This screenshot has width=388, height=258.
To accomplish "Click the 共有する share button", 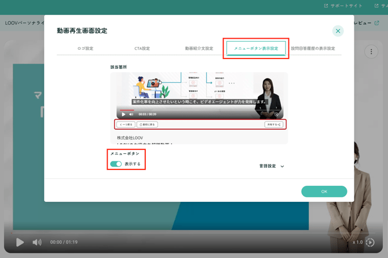I will point(273,124).
